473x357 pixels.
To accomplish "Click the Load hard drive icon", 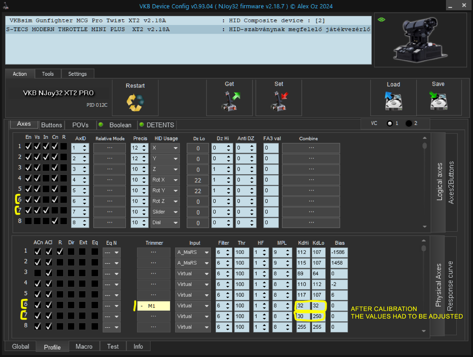I will [x=393, y=101].
